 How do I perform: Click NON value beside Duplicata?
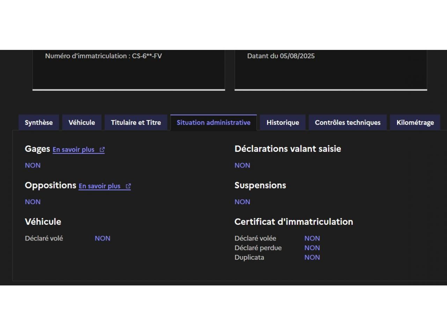(x=312, y=258)
